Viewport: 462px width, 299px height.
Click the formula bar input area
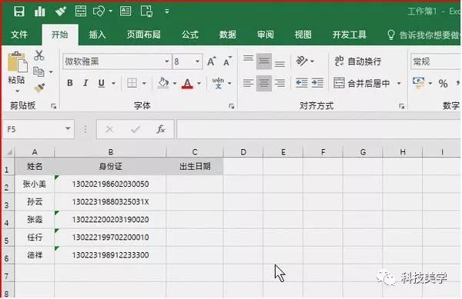[x=319, y=129]
